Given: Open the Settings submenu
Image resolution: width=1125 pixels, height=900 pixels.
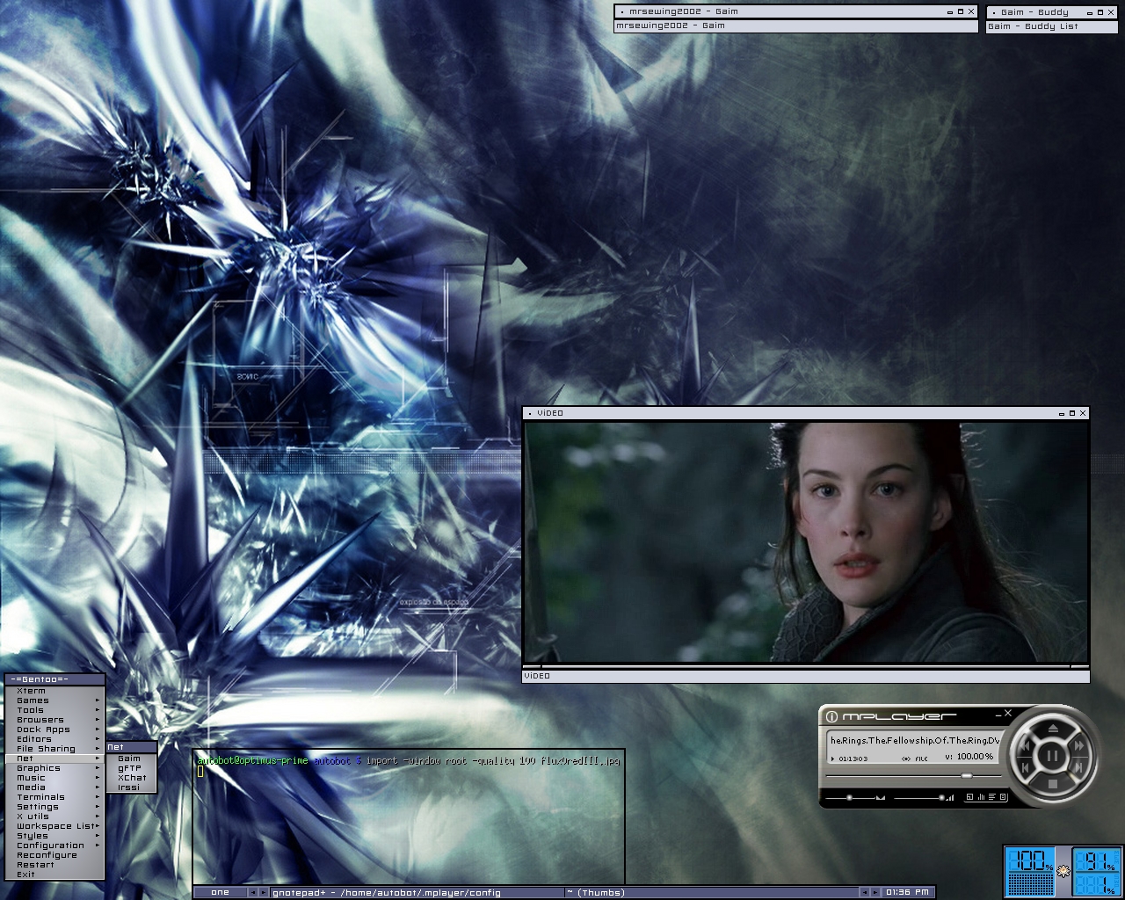Looking at the screenshot, I should point(54,807).
